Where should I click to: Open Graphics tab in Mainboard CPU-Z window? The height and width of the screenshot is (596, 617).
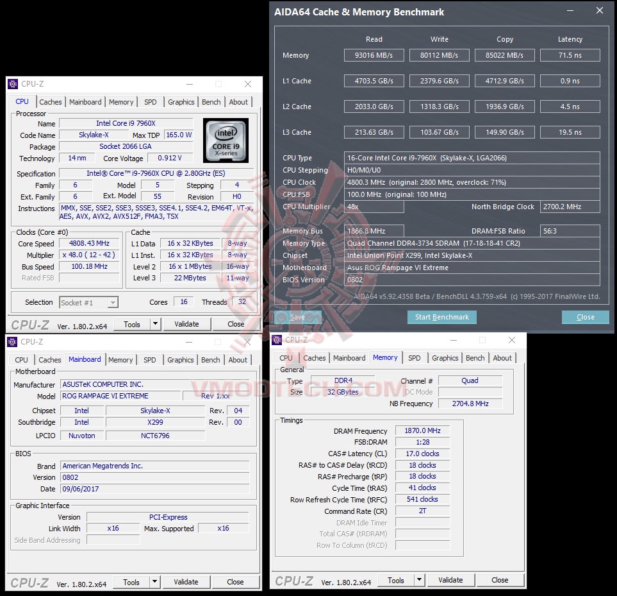pyautogui.click(x=180, y=360)
